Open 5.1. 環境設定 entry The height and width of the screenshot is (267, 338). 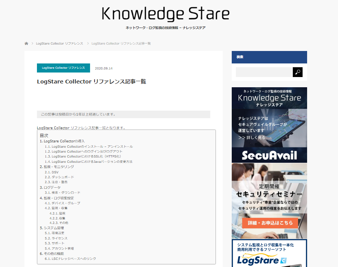tap(55, 233)
